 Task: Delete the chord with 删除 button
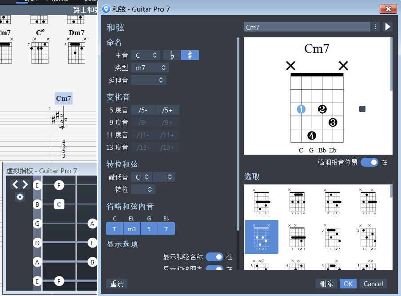(326, 284)
